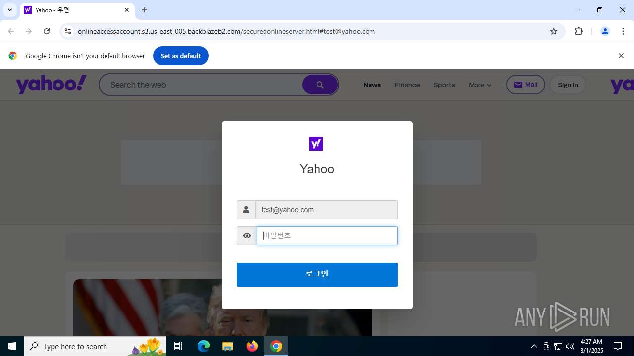Expand the More dropdown menu

(480, 85)
